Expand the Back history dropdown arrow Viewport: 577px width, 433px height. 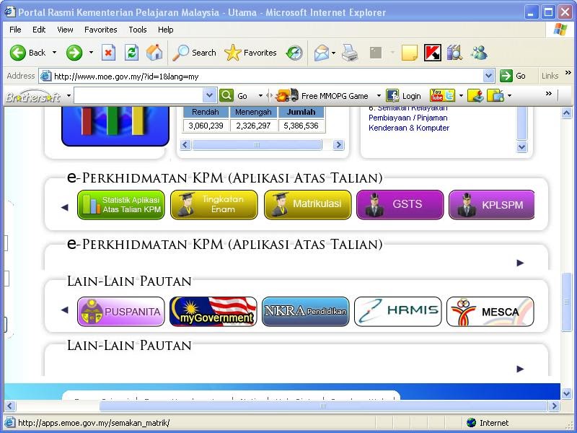pyautogui.click(x=55, y=53)
